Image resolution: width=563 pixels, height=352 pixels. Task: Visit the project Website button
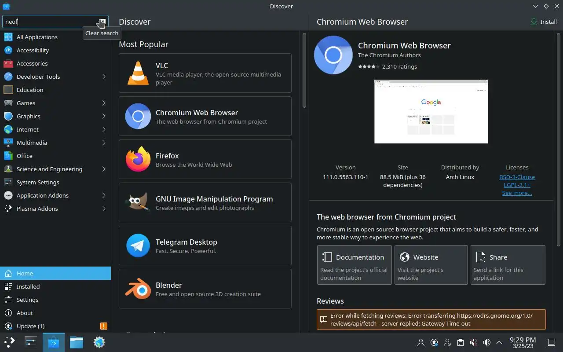pos(431,265)
